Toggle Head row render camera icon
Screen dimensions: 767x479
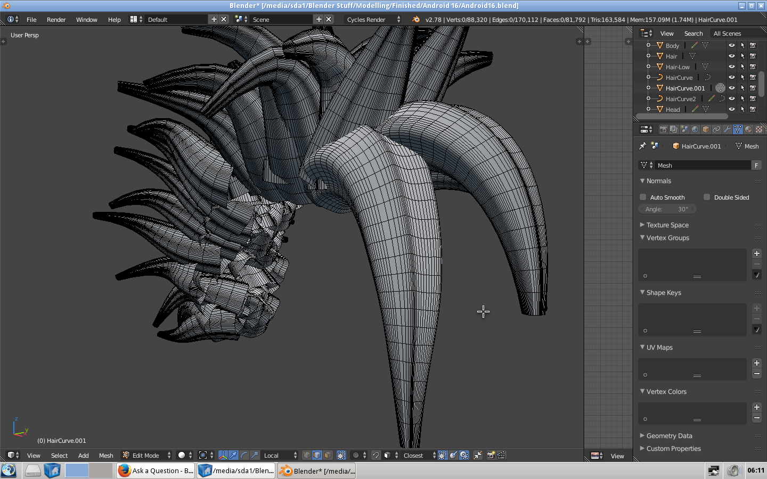[753, 109]
